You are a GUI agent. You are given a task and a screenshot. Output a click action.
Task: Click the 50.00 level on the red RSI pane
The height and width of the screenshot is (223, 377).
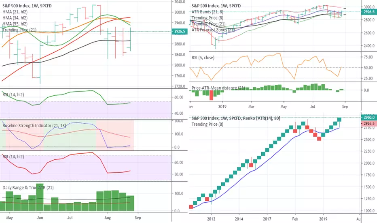(179, 174)
